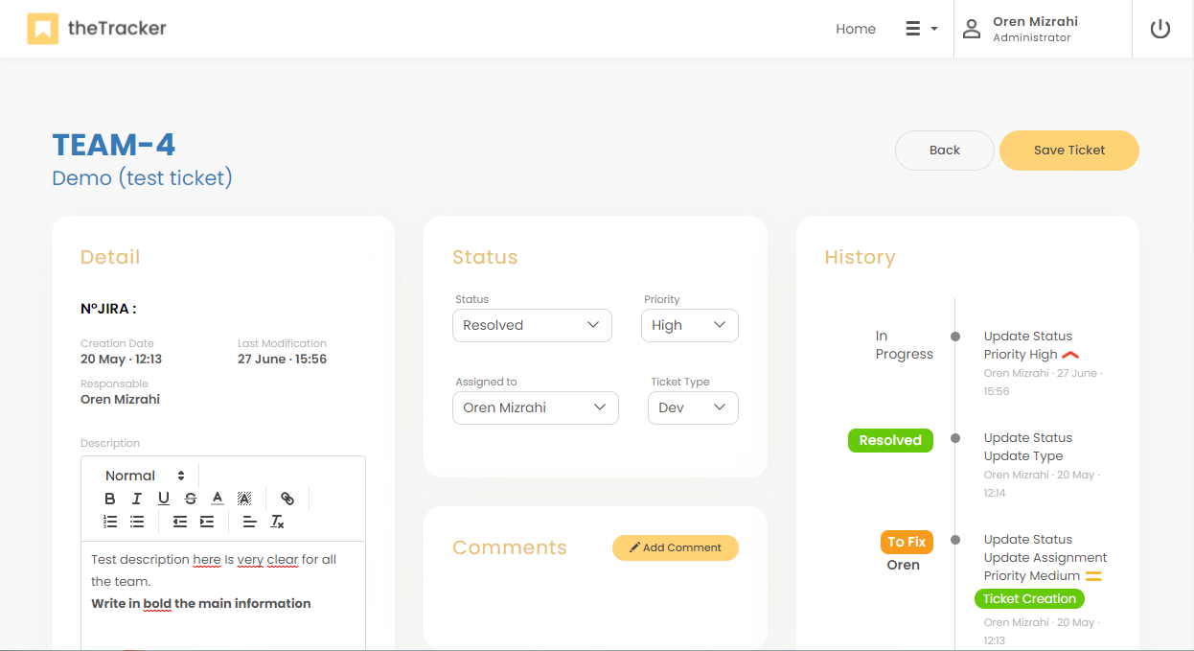This screenshot has width=1194, height=651.
Task: Open the Ticket Type dropdown showing Dev
Action: [693, 407]
